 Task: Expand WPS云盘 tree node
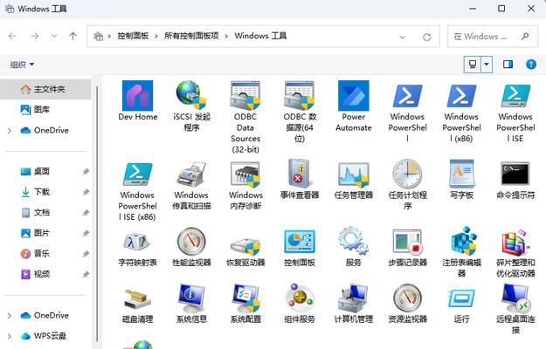[x=10, y=337]
